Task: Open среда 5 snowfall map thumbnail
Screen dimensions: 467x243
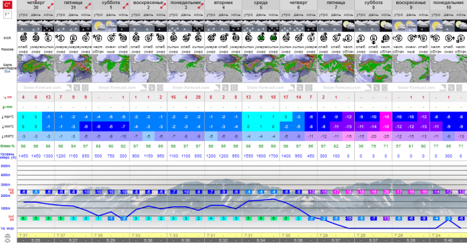Action: tap(261, 68)
